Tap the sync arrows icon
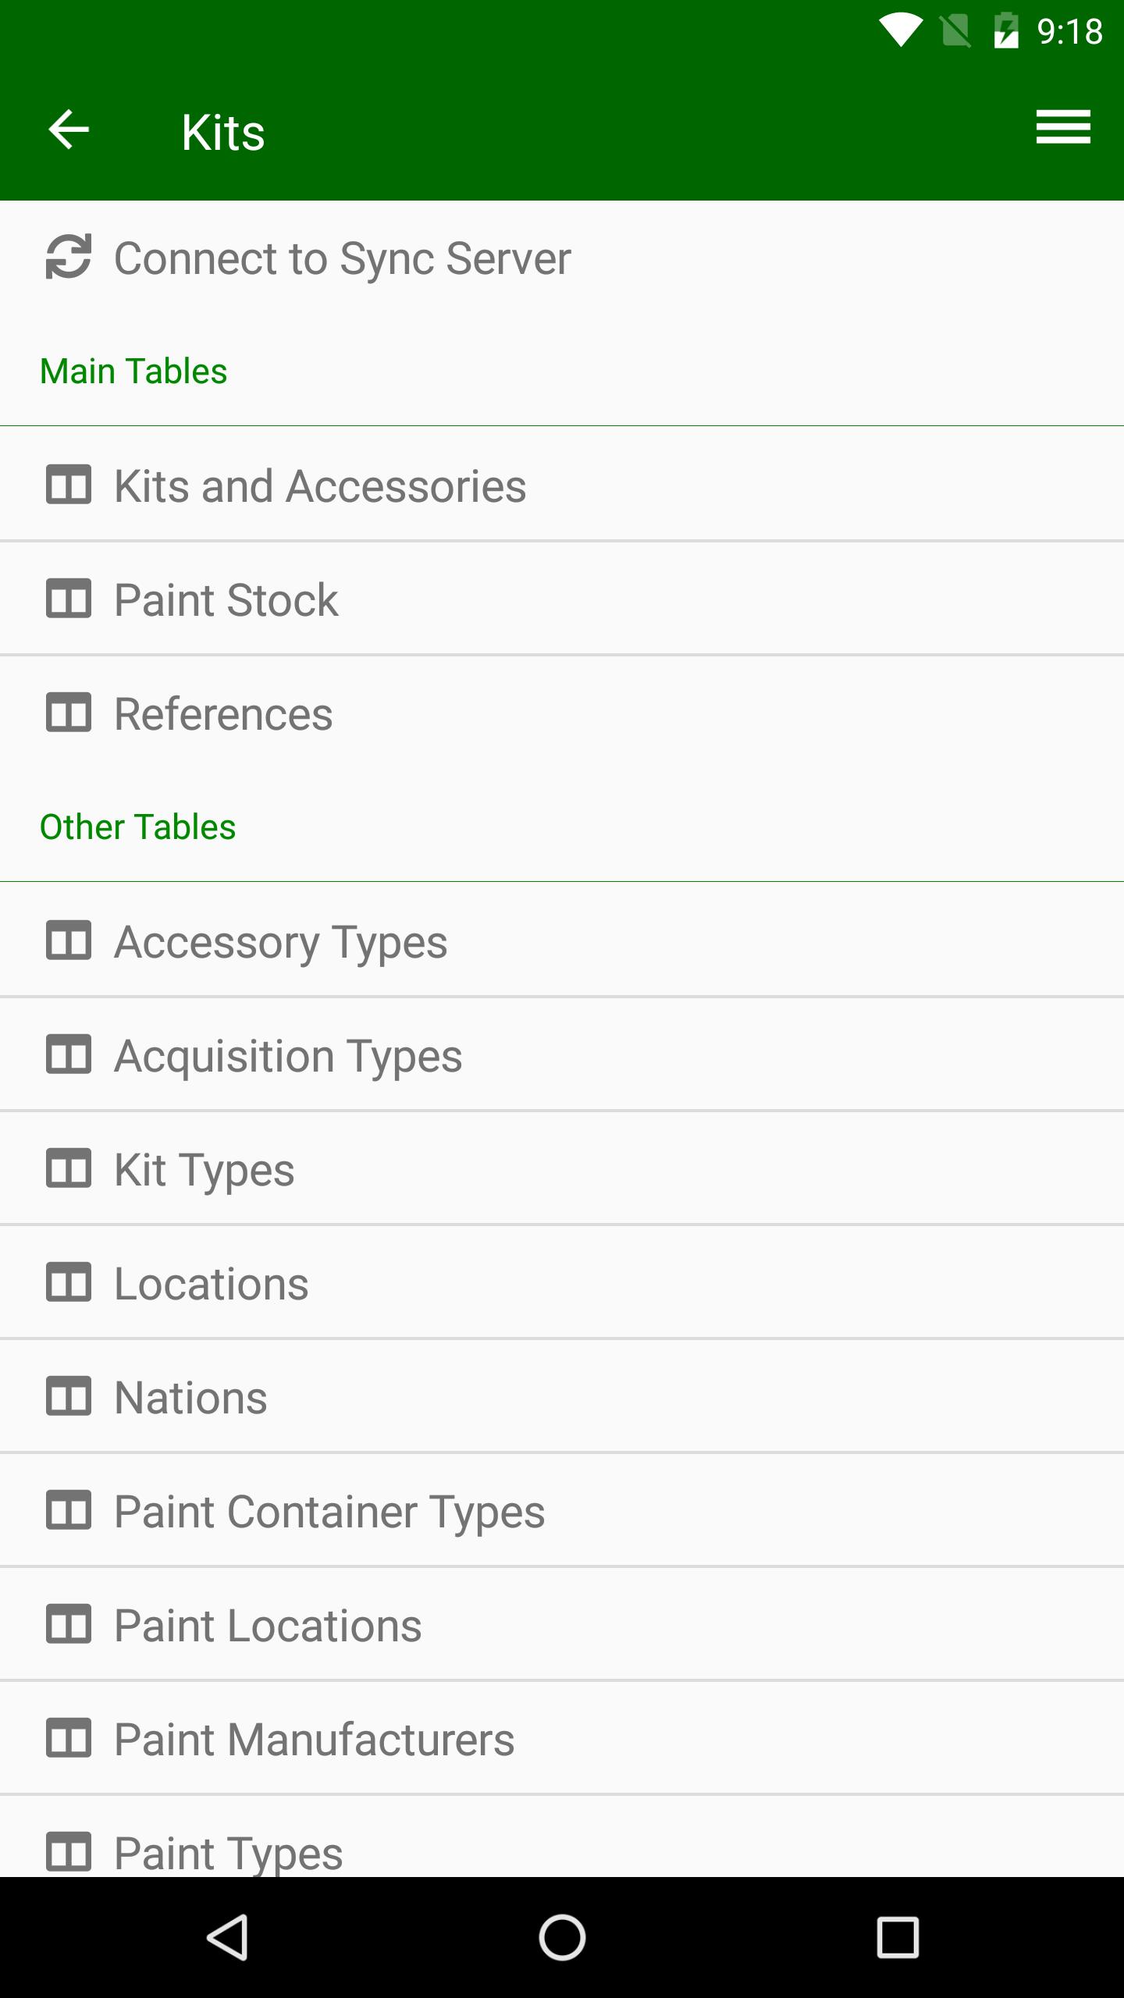1124x1998 pixels. [69, 257]
